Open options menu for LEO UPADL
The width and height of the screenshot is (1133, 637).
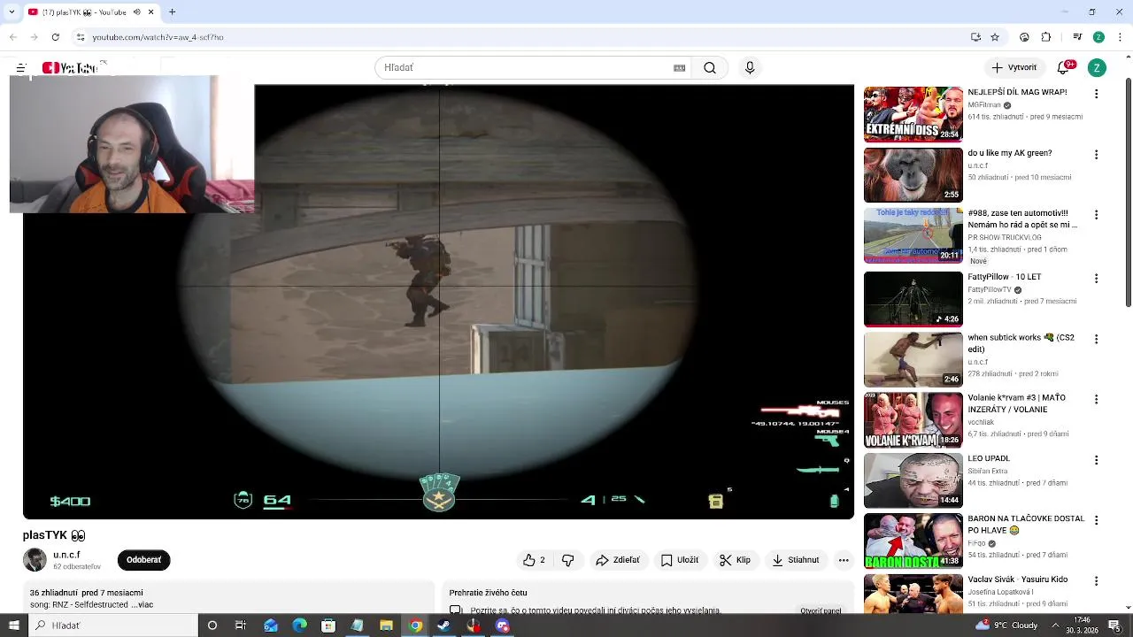[1097, 460]
